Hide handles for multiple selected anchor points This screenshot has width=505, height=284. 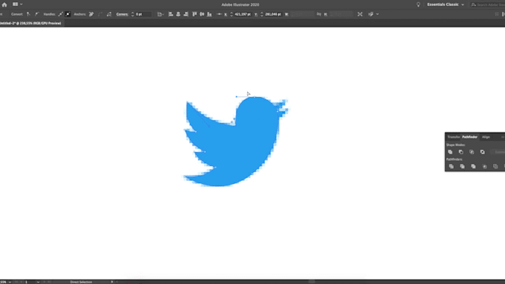tap(68, 14)
